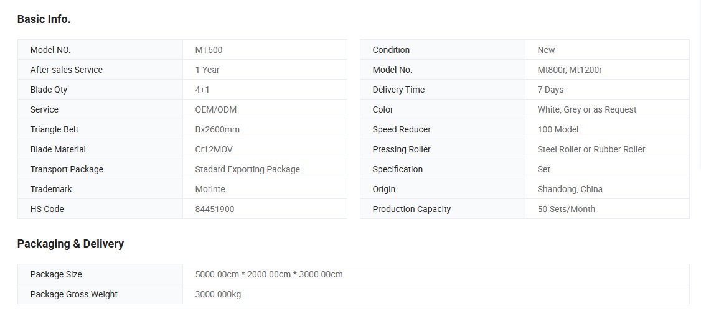Click the Stadard Exporting Package text
The image size is (701, 311).
click(x=247, y=169)
